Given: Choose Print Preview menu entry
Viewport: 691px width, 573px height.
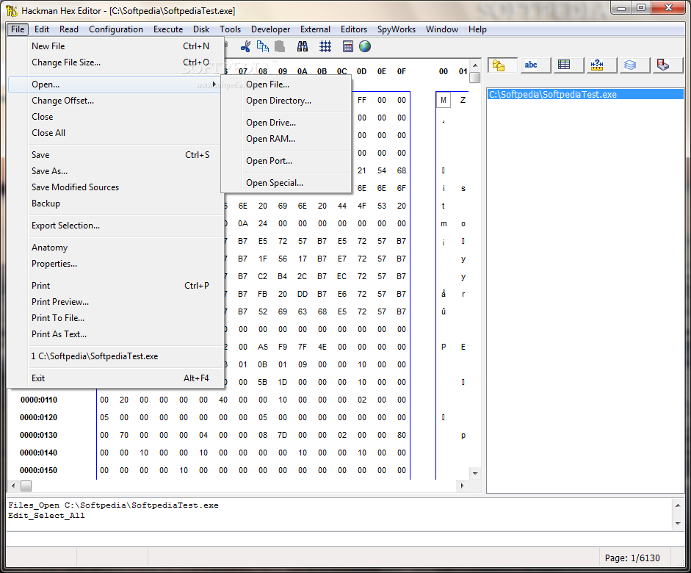Looking at the screenshot, I should 115,301.
